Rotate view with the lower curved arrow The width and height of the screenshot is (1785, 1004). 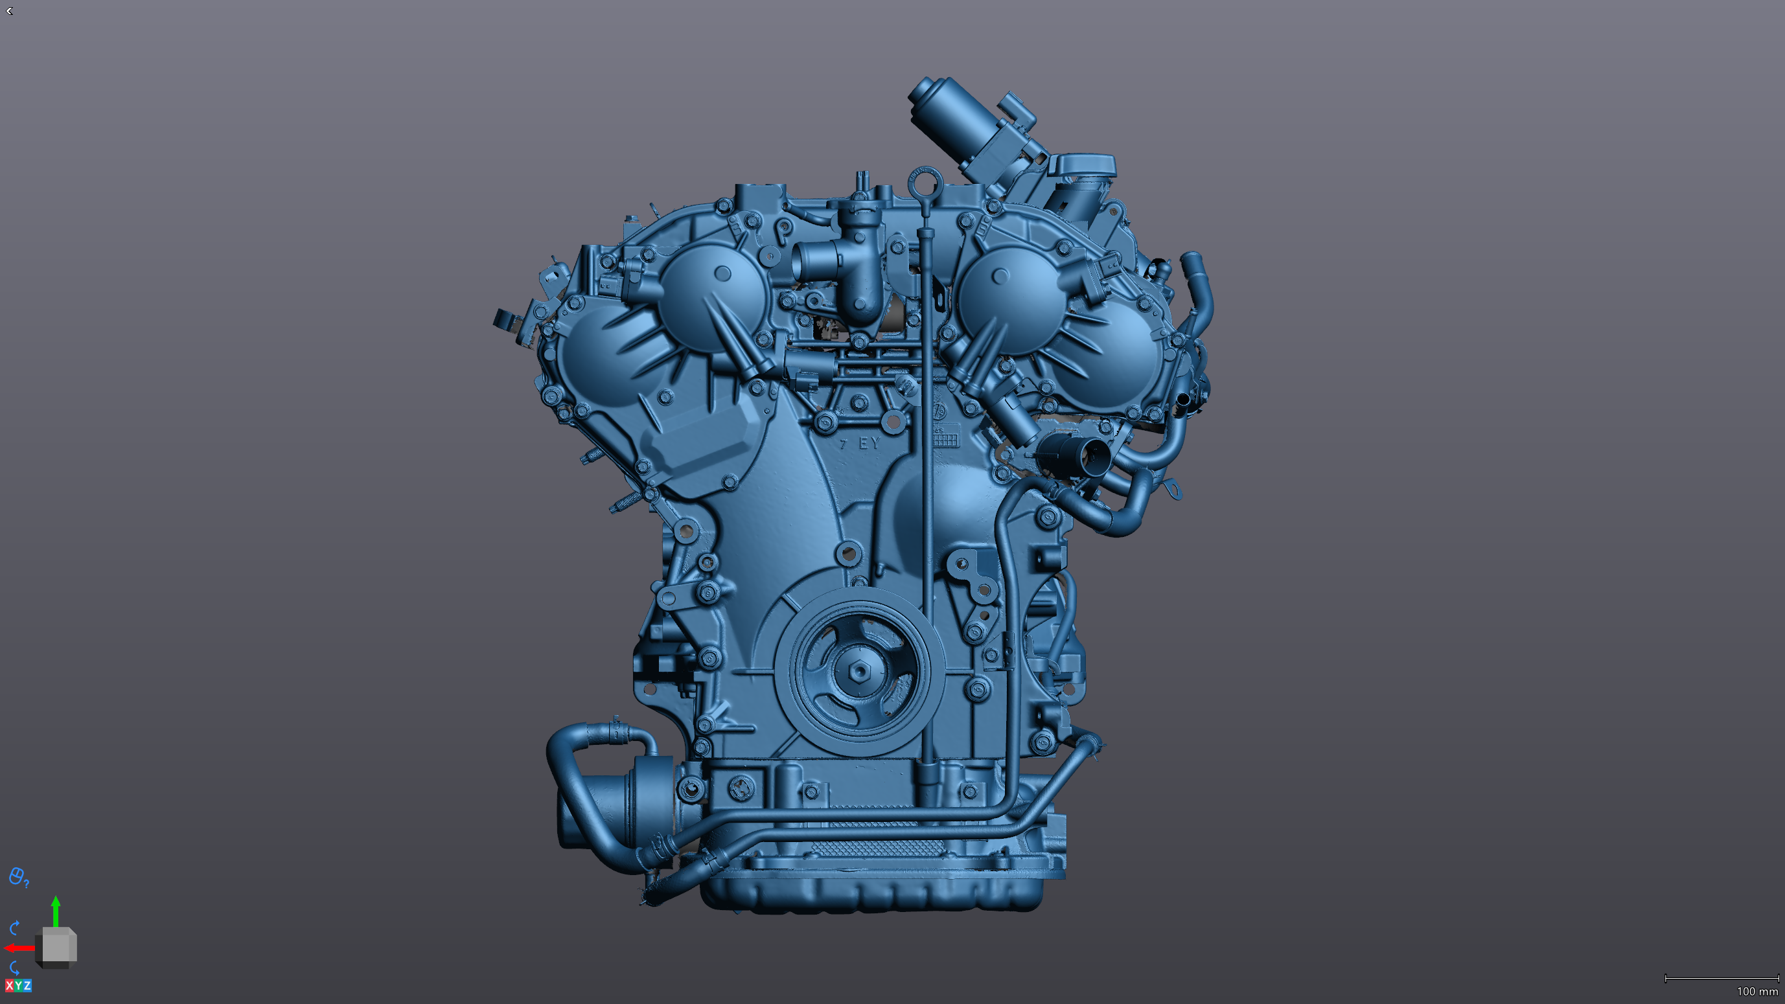point(14,967)
